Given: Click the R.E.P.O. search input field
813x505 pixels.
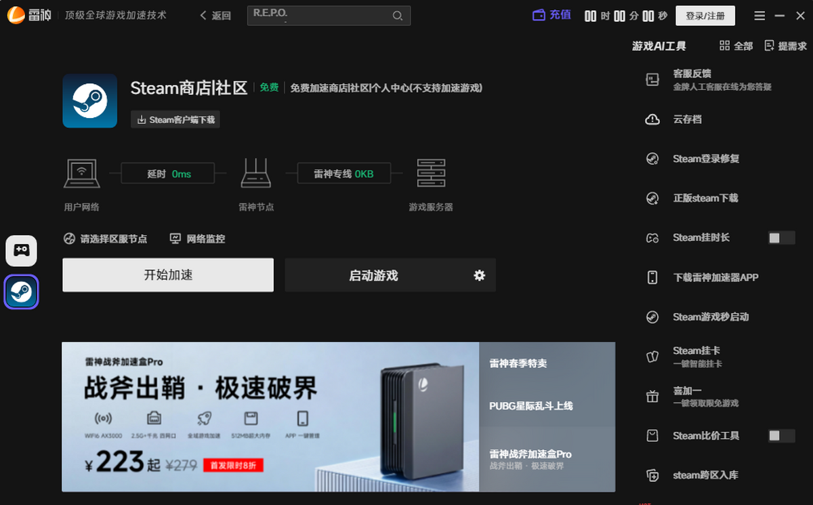Looking at the screenshot, I should coord(318,16).
